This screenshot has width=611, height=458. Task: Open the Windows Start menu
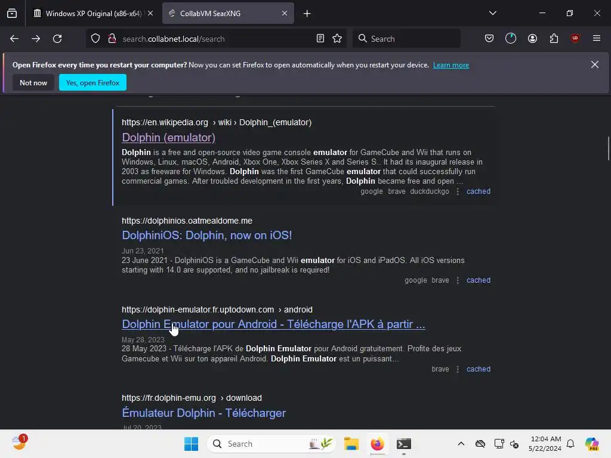point(191,444)
